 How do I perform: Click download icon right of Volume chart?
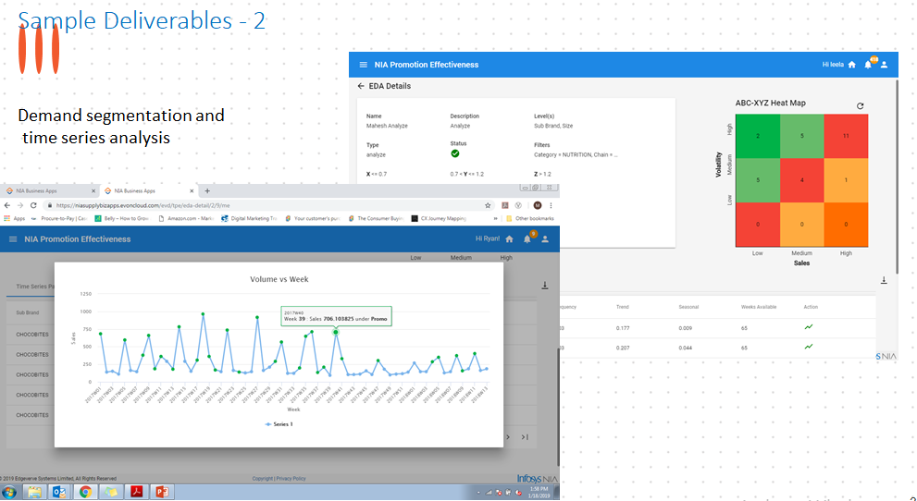point(544,286)
